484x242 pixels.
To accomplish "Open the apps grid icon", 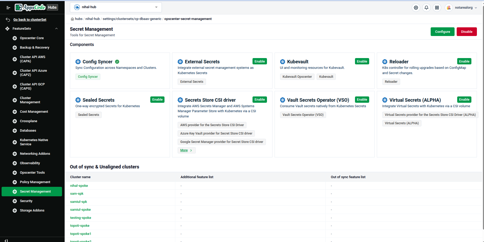I will [437, 8].
